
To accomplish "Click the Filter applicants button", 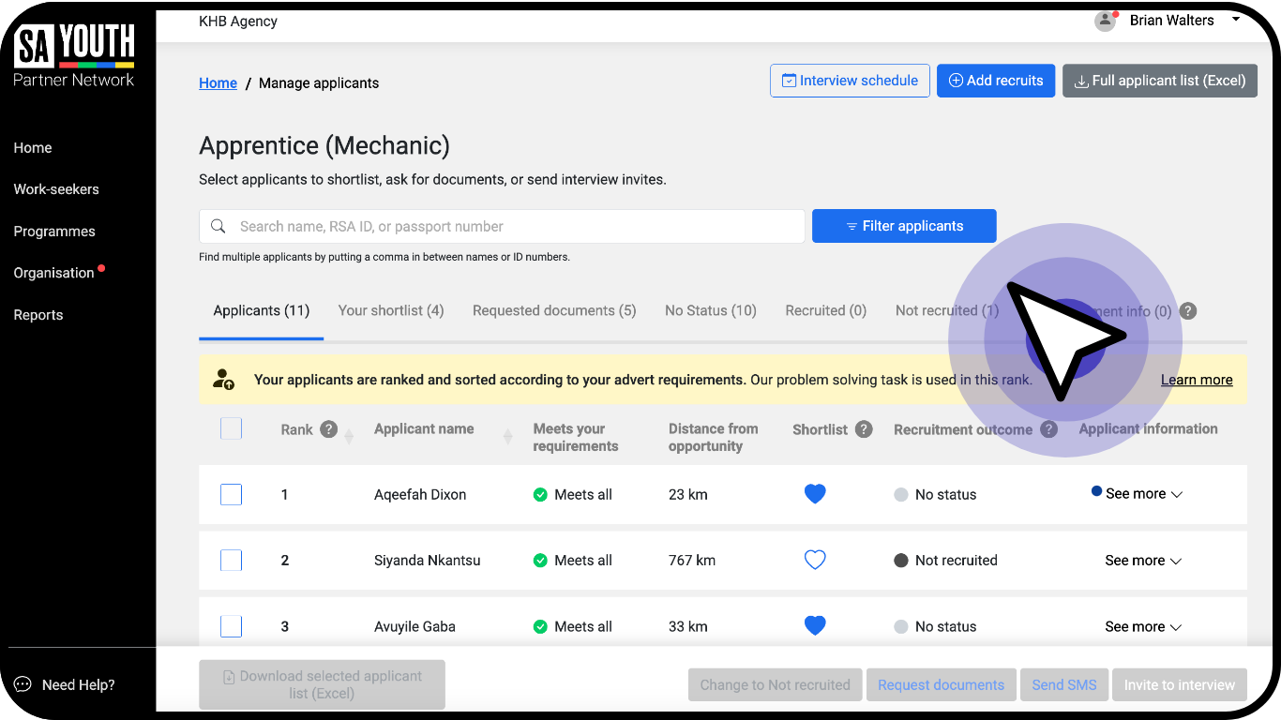I will 904,226.
